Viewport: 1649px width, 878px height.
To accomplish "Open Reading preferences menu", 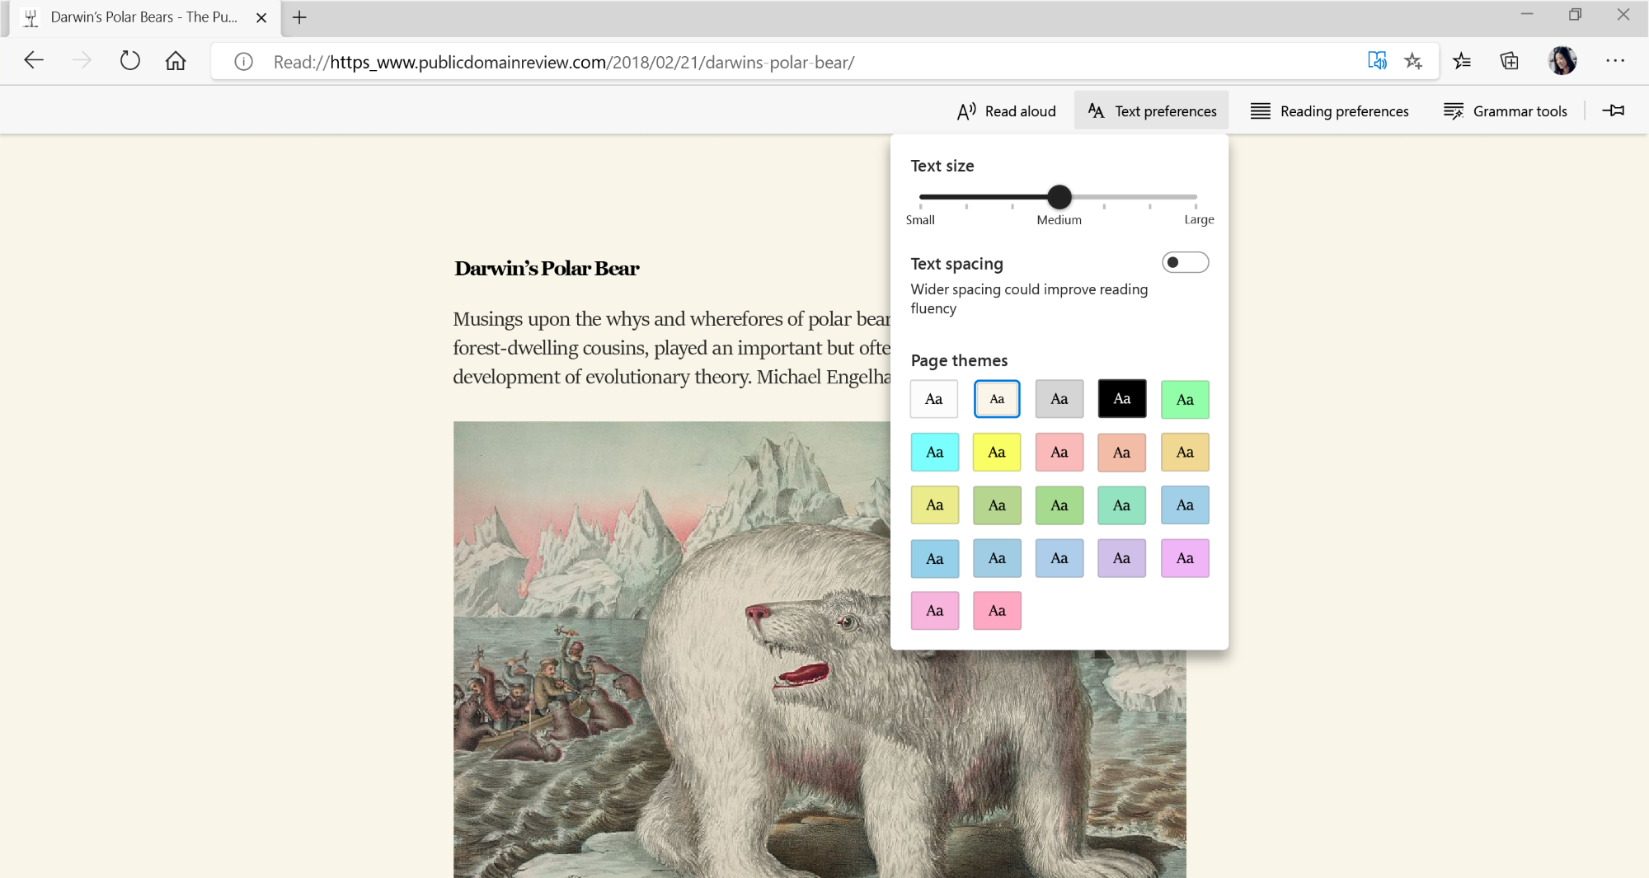I will pos(1329,111).
